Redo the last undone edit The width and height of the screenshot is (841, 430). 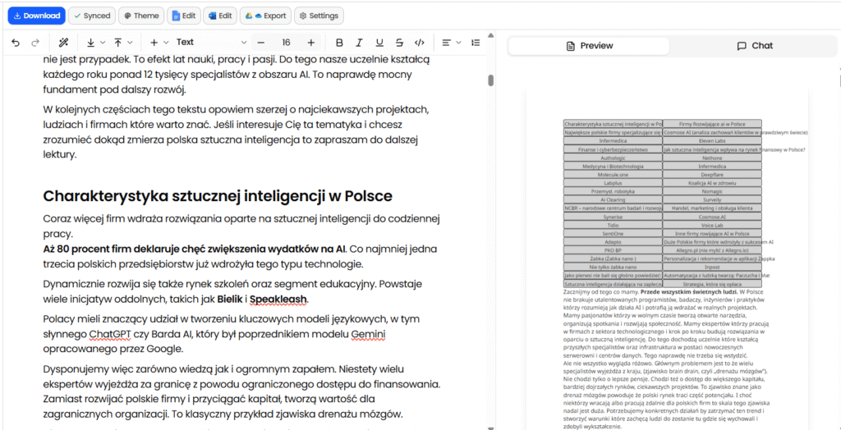point(36,43)
